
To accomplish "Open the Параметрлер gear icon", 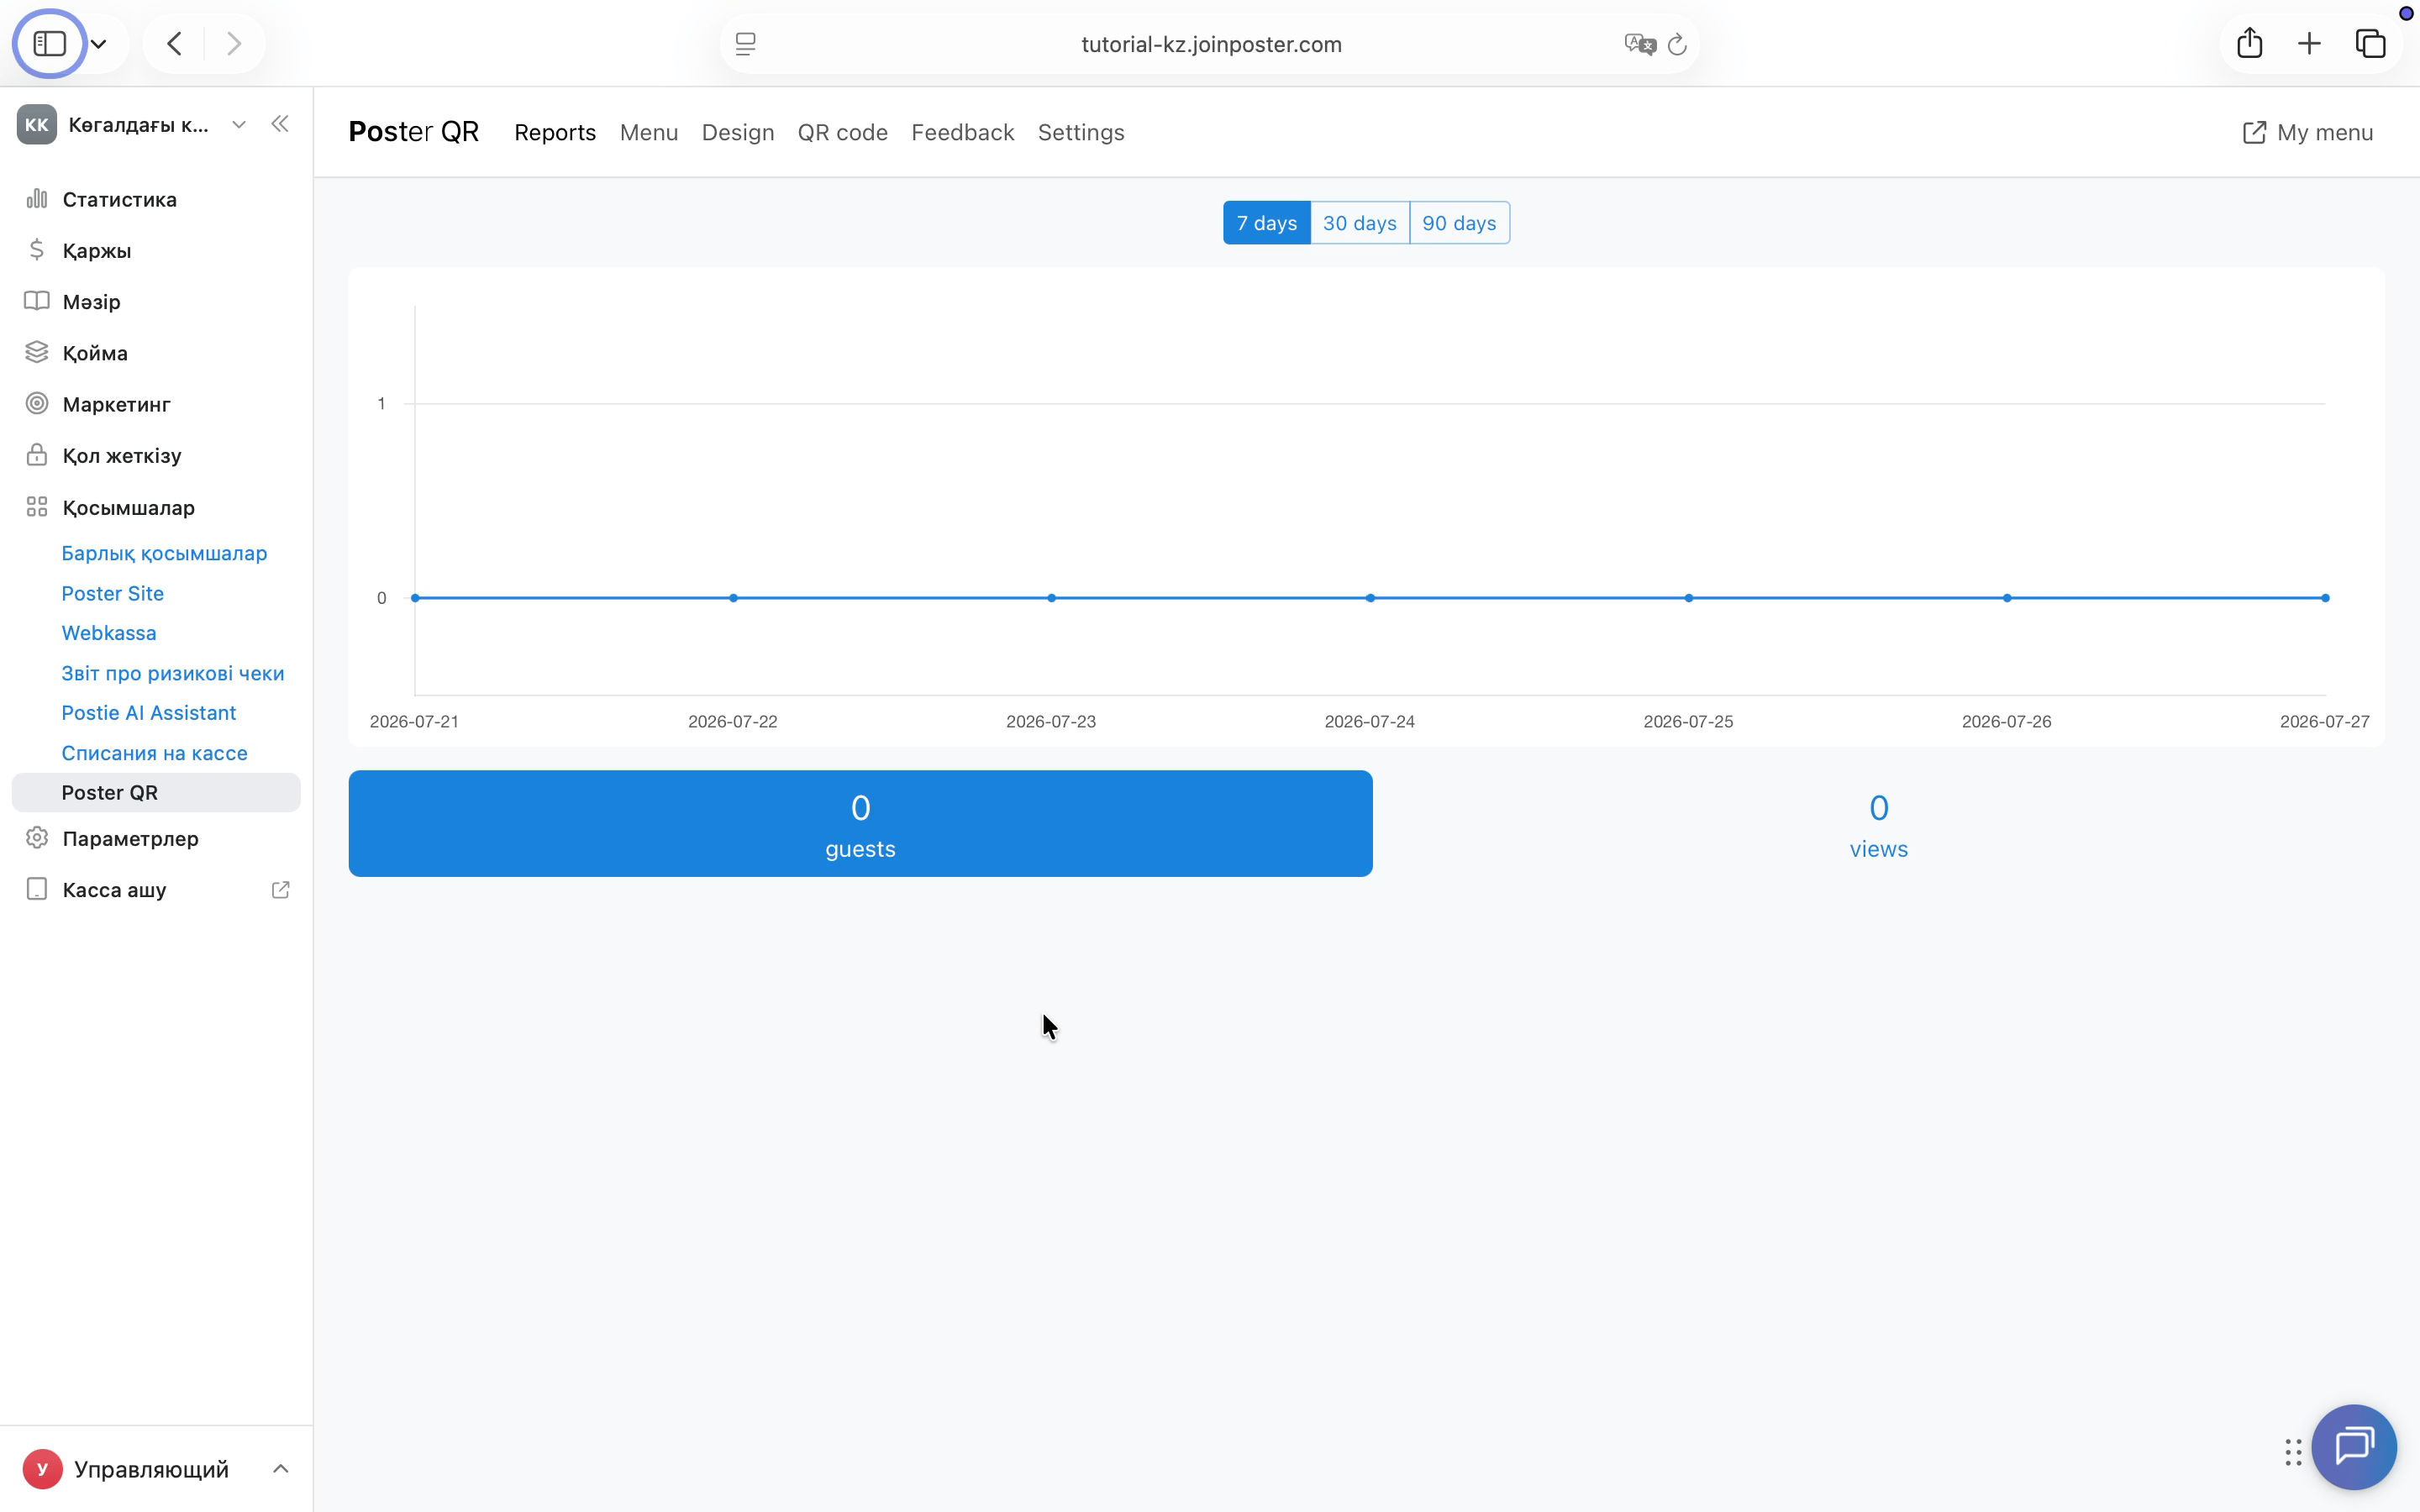I will coord(37,838).
